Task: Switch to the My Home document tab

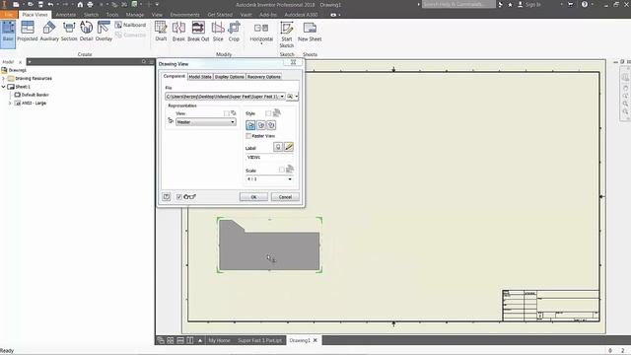Action: point(219,340)
